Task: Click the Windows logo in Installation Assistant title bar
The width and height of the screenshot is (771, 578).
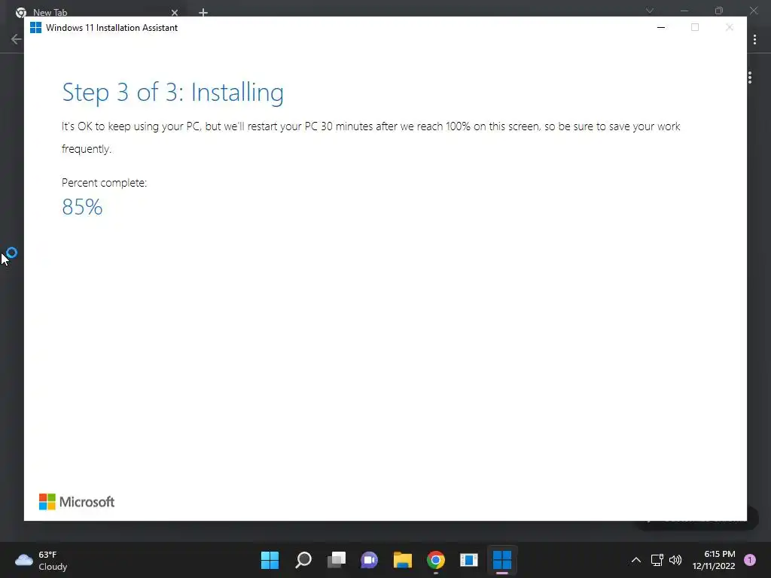Action: click(x=35, y=28)
